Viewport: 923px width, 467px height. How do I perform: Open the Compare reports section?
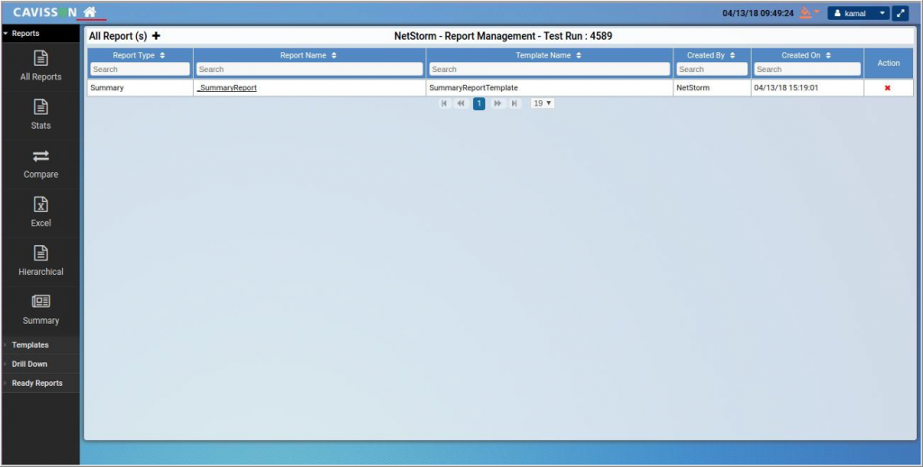click(41, 164)
